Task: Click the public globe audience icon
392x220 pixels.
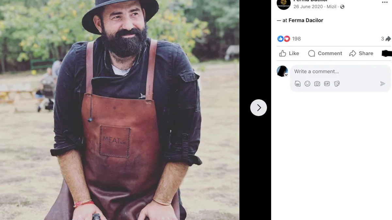Action: tap(342, 7)
